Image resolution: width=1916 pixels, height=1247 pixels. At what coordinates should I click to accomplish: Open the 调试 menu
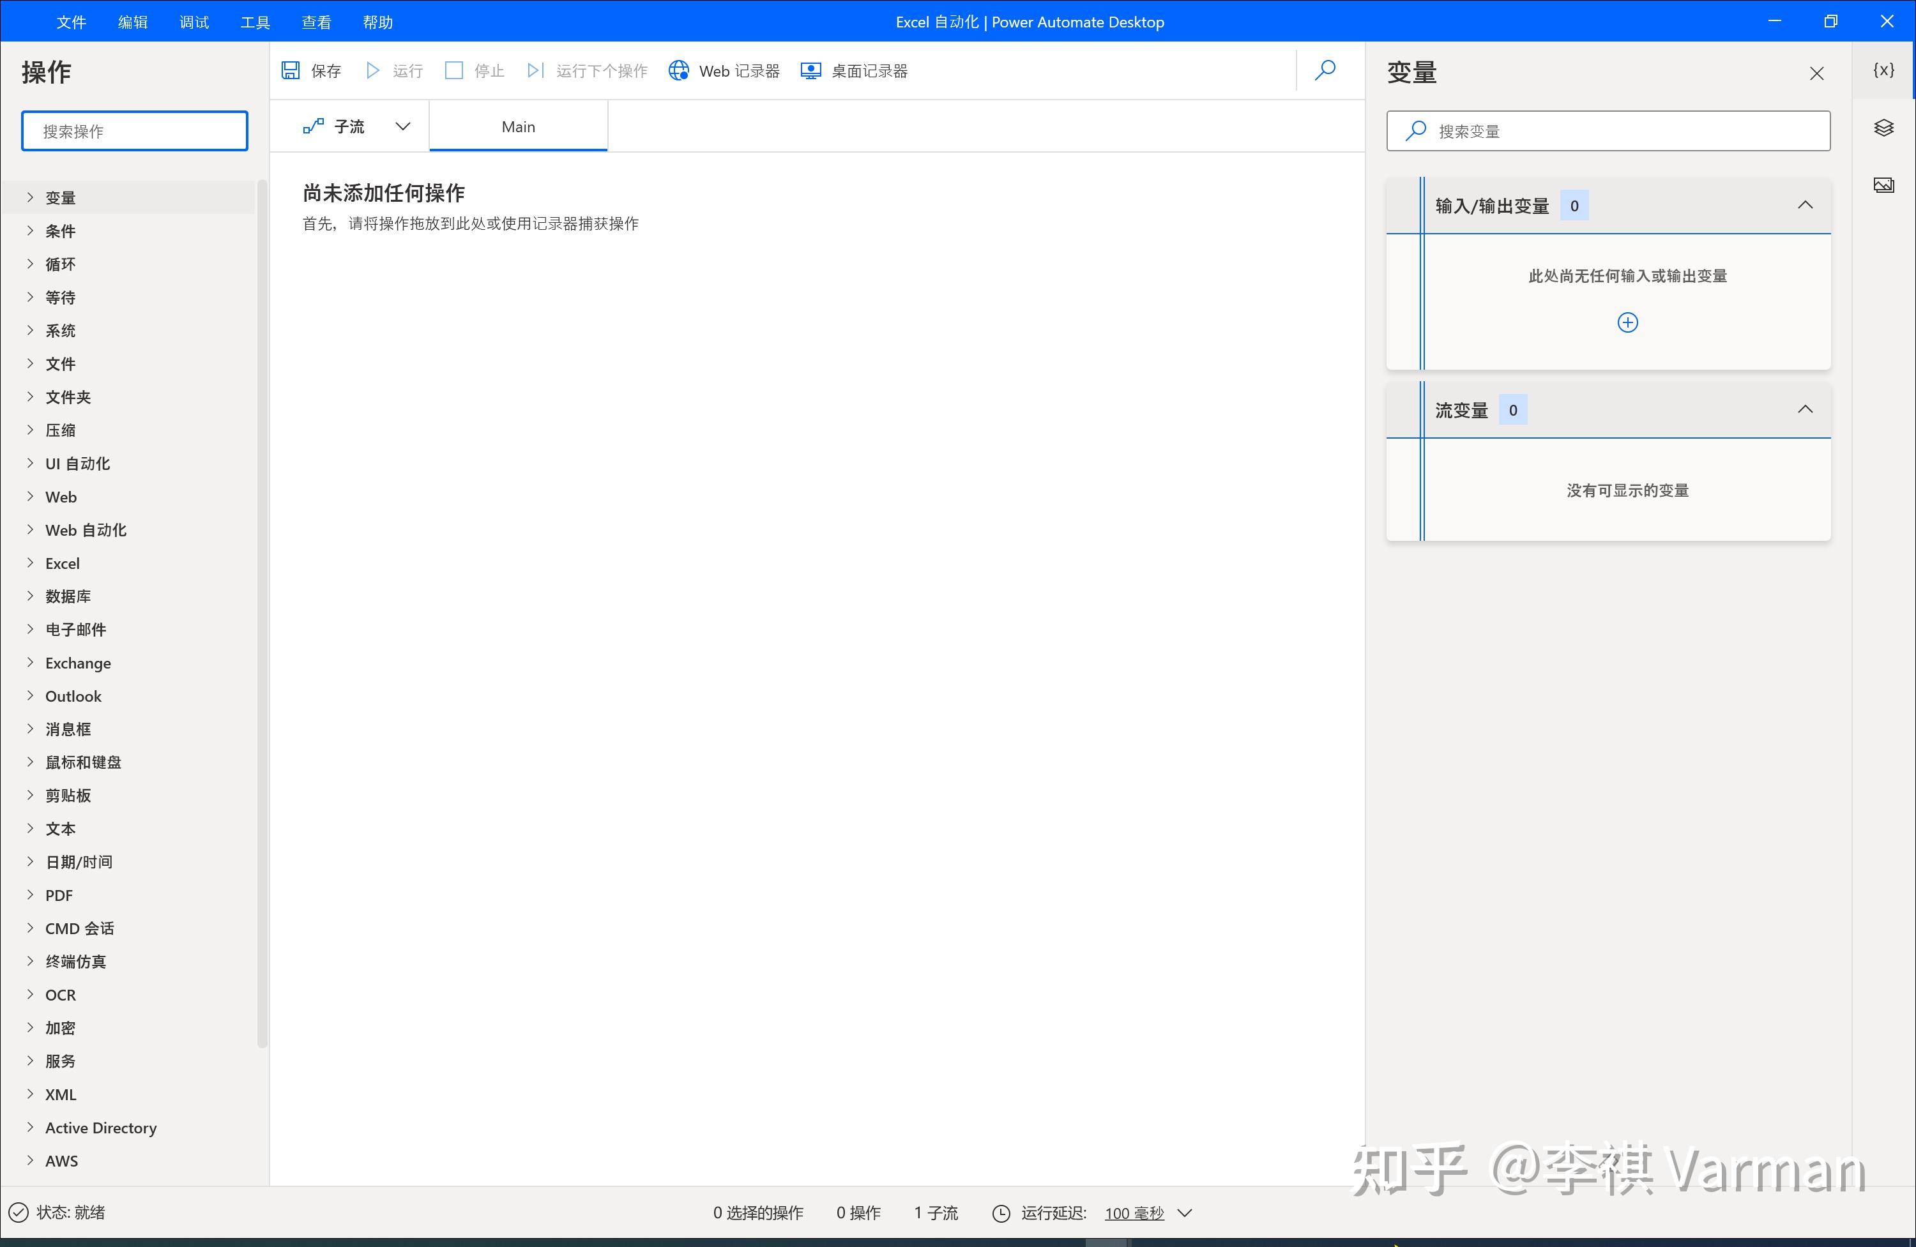pos(194,22)
